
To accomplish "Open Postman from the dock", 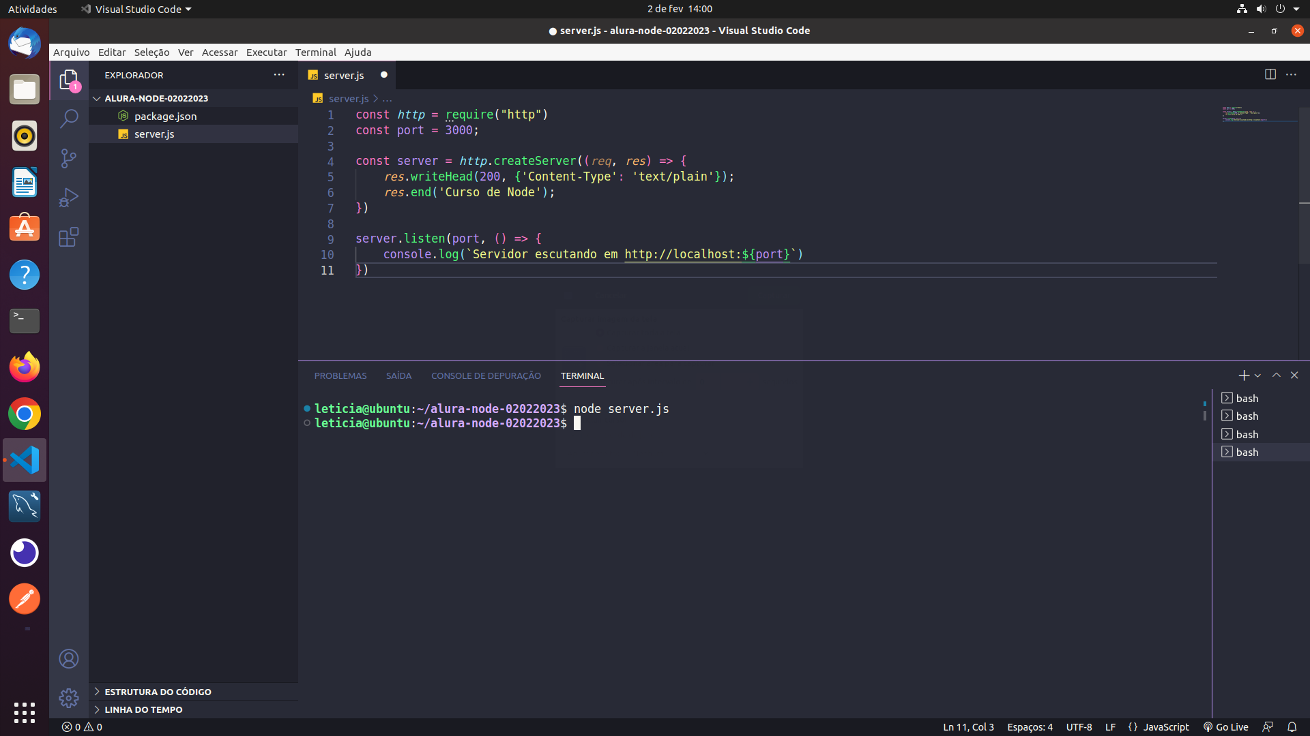I will [25, 599].
